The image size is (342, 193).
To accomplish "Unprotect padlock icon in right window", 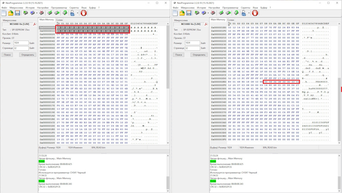I will click(244, 13).
